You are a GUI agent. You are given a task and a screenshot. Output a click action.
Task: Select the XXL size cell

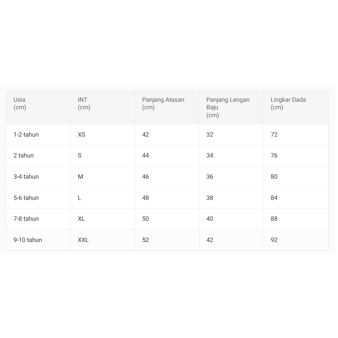83,240
